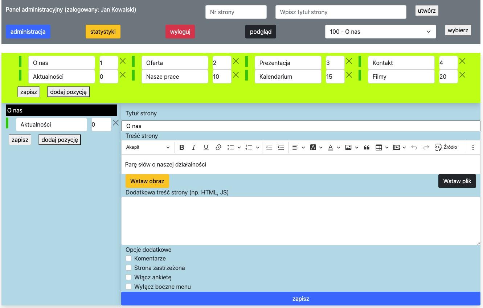Go to the administracja section

point(28,32)
